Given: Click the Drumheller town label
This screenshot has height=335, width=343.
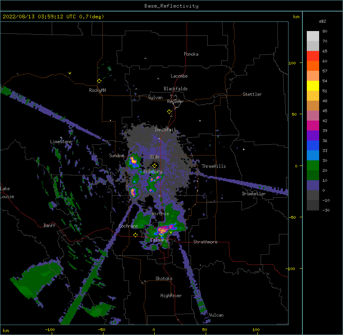Looking at the screenshot, I should coord(254,194).
